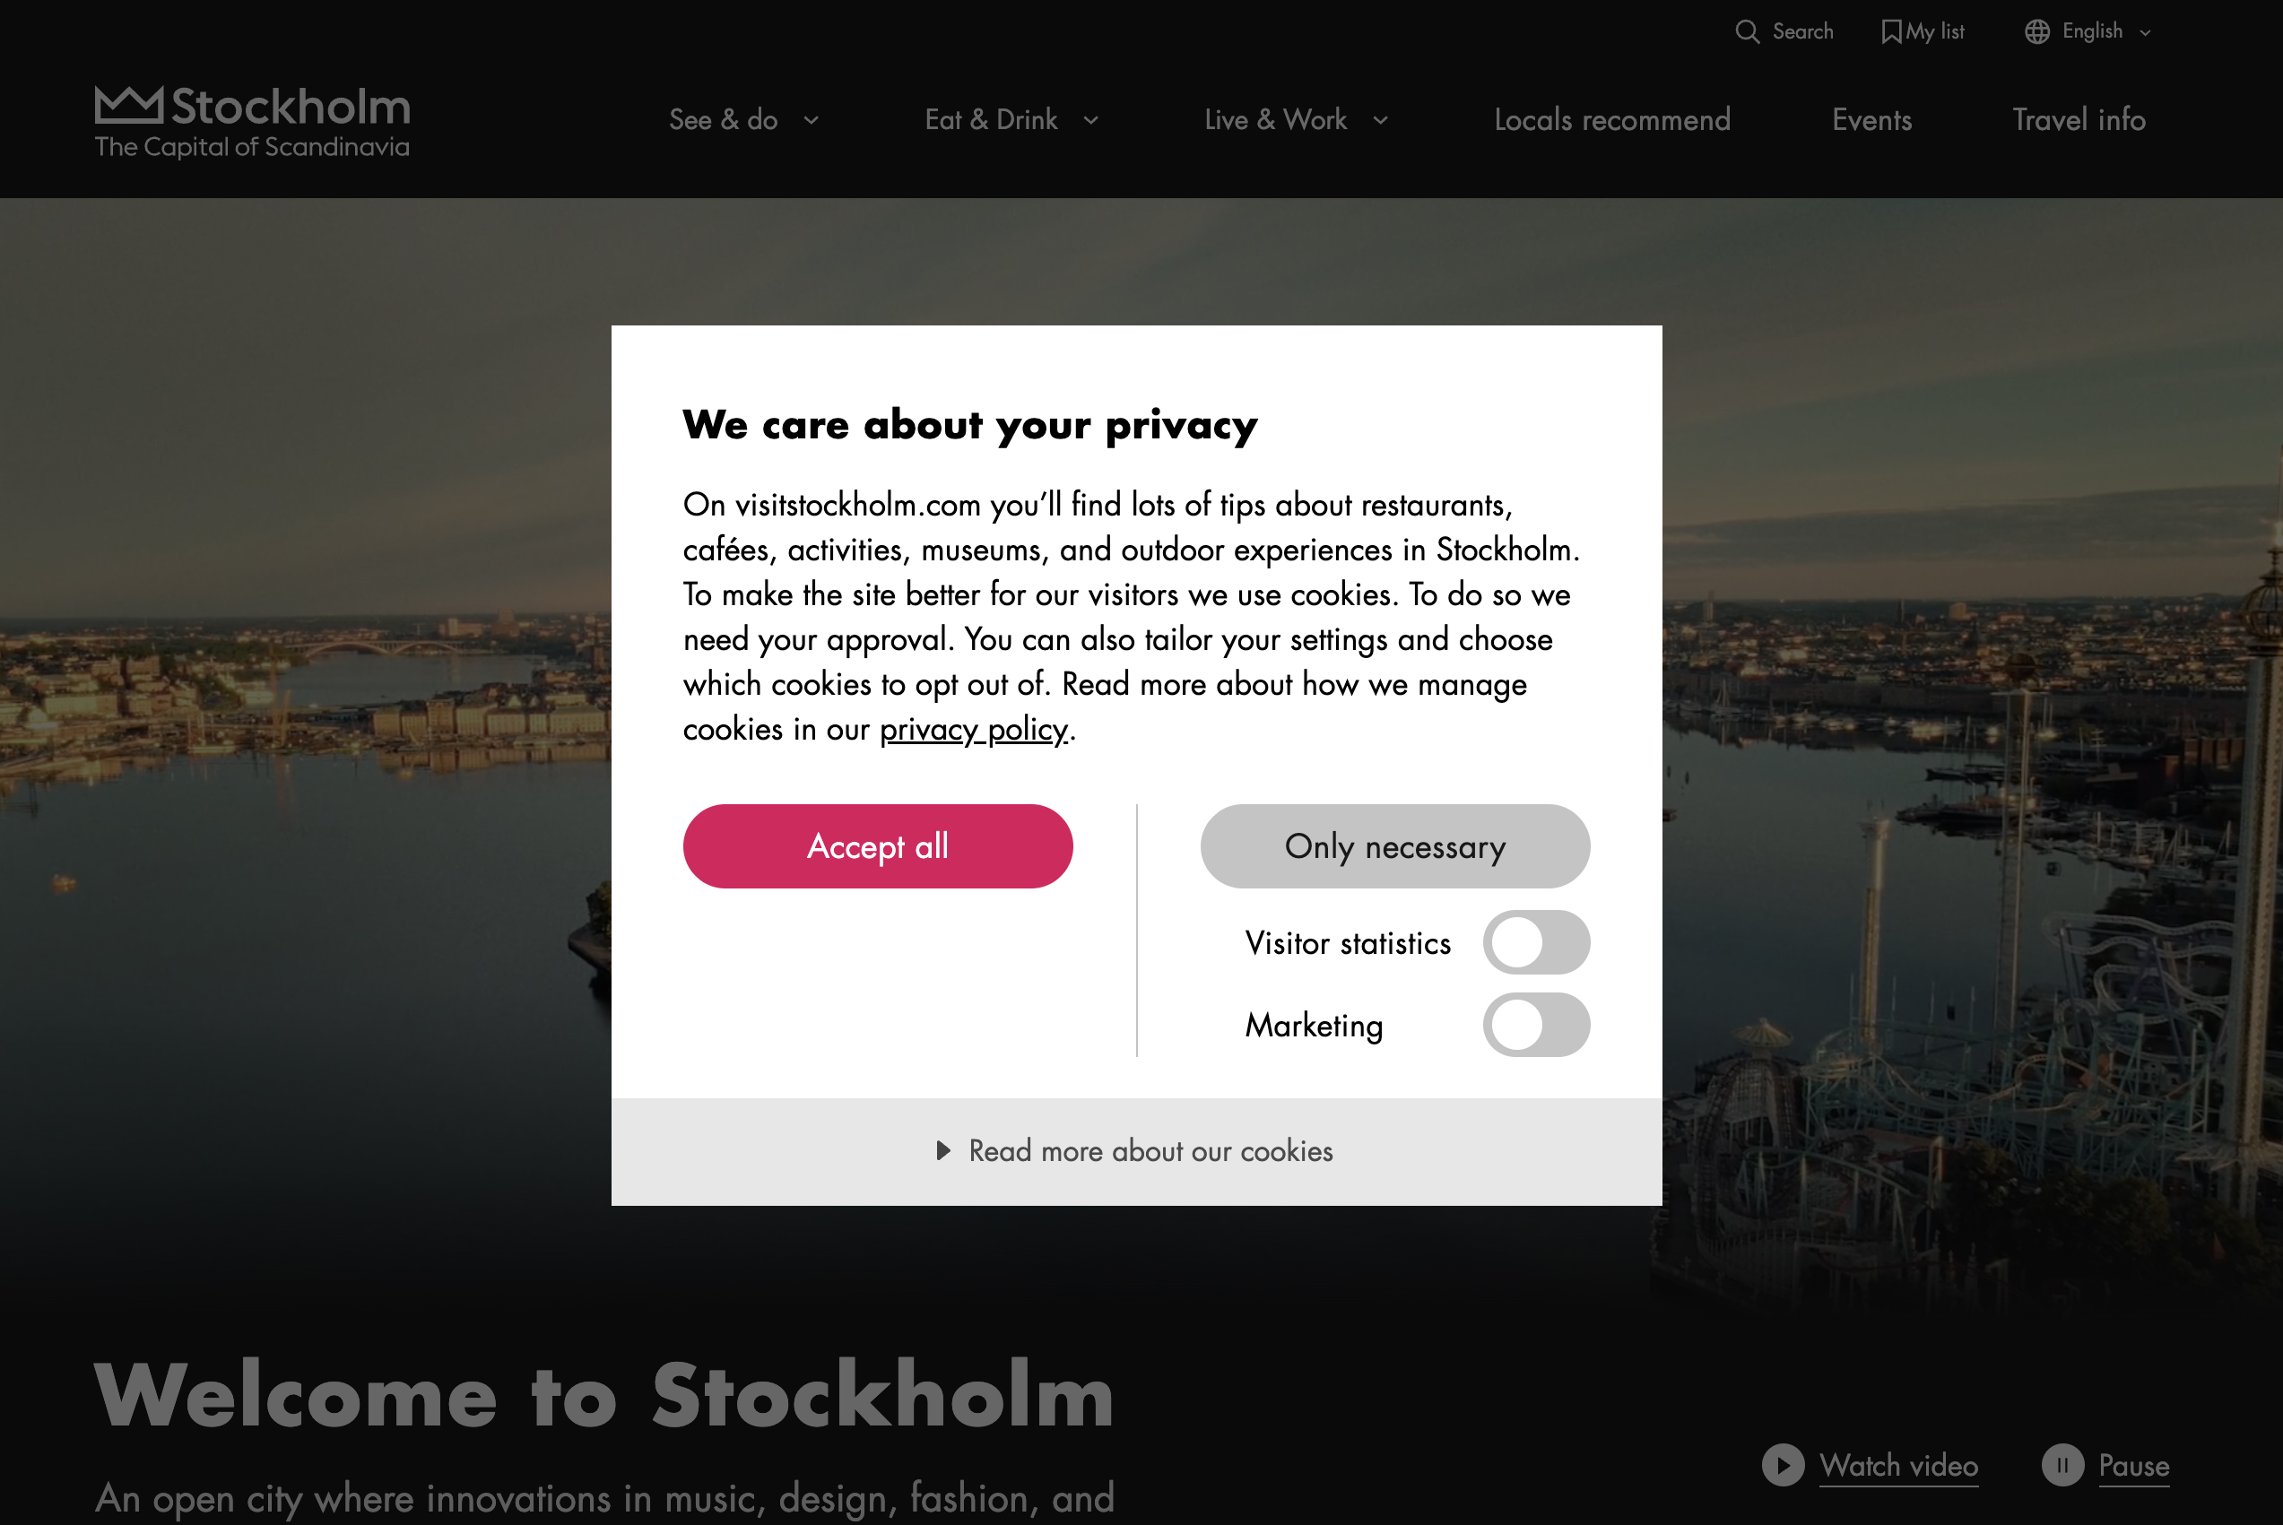Turn on the Marketing cookies toggle
The width and height of the screenshot is (2283, 1525).
pos(1535,1025)
